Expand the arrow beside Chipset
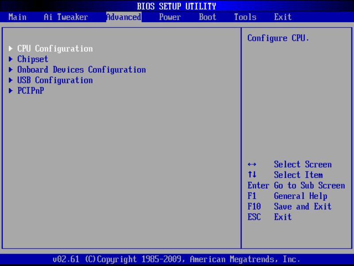The height and width of the screenshot is (266, 354). (11, 59)
